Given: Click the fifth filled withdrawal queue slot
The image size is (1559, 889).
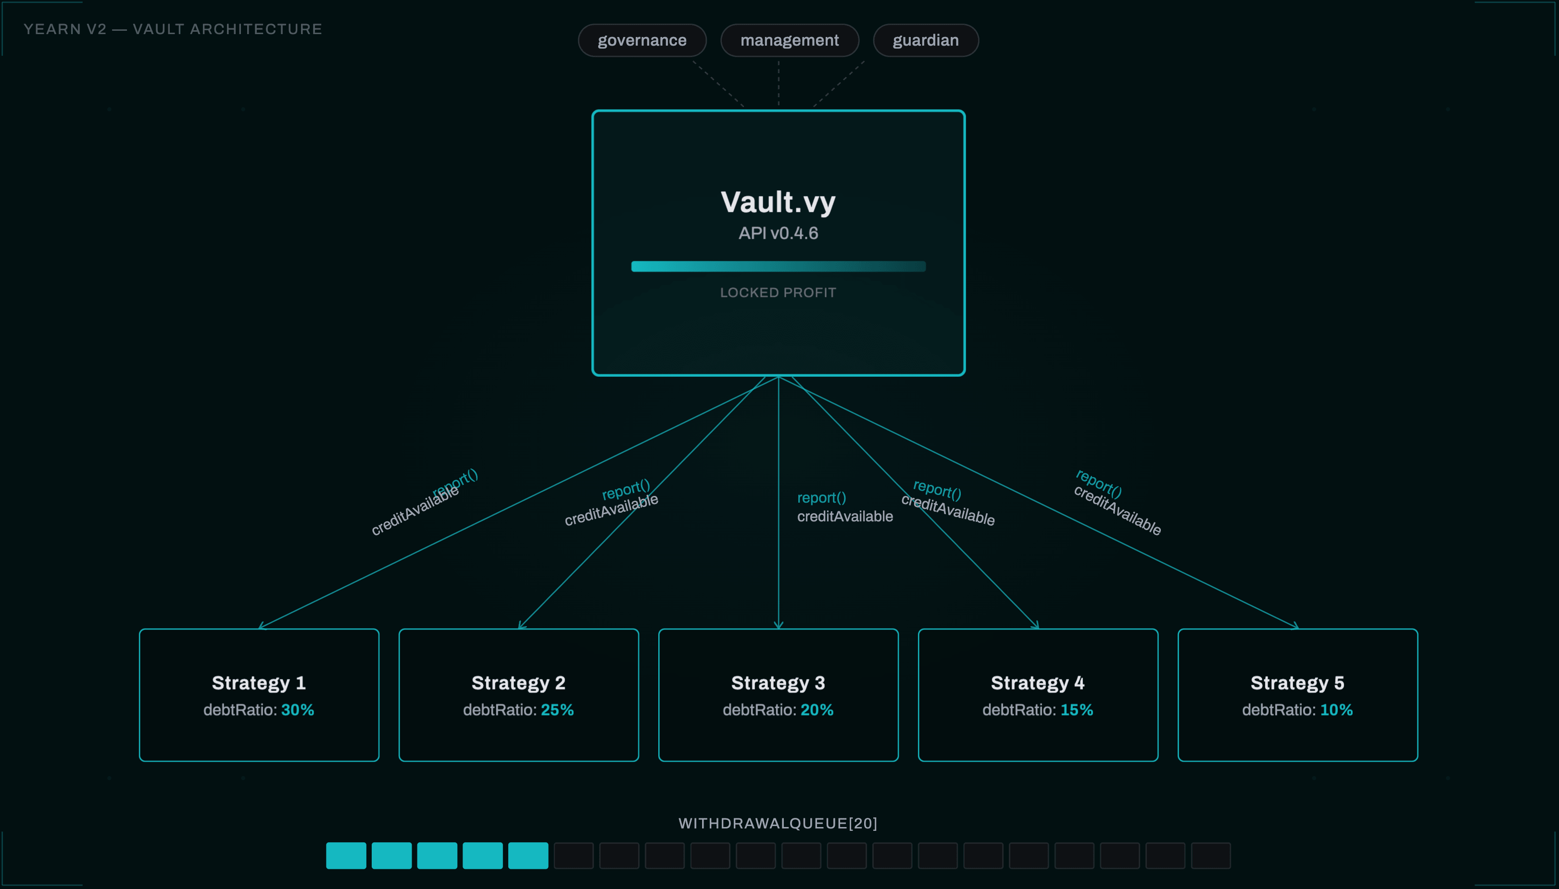Looking at the screenshot, I should (x=528, y=855).
